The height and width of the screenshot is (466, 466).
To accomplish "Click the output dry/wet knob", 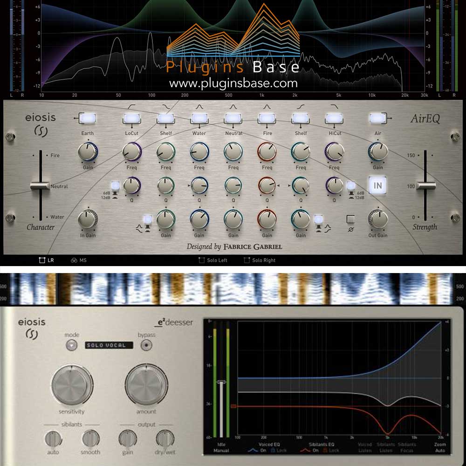I will coord(165,439).
